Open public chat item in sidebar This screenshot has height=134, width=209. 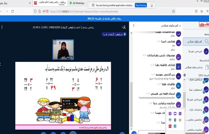click(x=196, y=42)
